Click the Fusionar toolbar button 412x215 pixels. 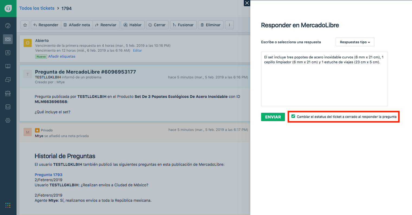point(183,25)
